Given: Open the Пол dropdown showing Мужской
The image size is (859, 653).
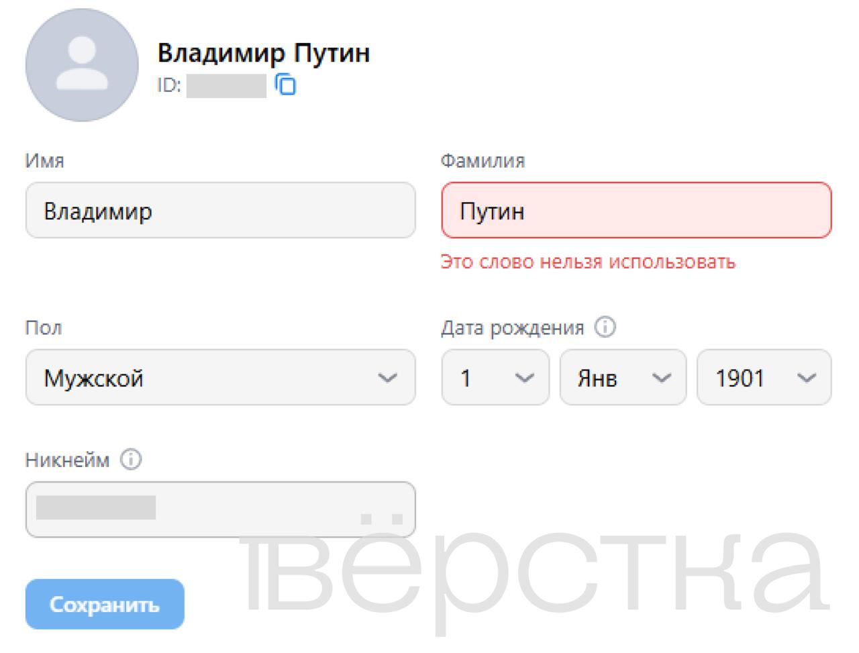Looking at the screenshot, I should tap(220, 377).
